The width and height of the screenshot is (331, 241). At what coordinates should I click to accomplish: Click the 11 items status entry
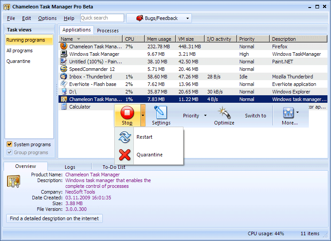(310, 233)
